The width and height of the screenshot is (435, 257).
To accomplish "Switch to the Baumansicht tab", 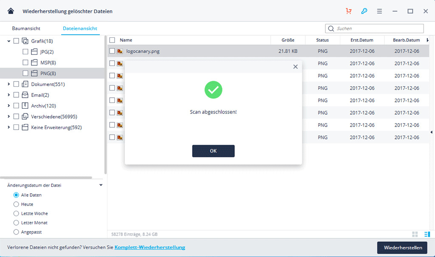I will pyautogui.click(x=26, y=28).
